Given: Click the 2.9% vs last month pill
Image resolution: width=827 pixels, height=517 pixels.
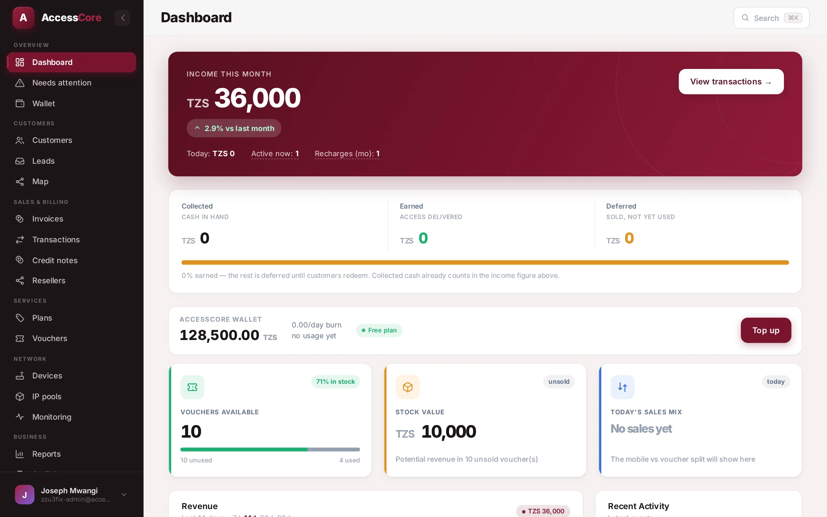Looking at the screenshot, I should coord(234,128).
